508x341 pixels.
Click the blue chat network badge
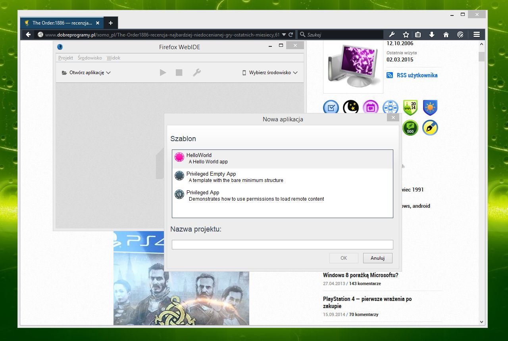pos(391,107)
